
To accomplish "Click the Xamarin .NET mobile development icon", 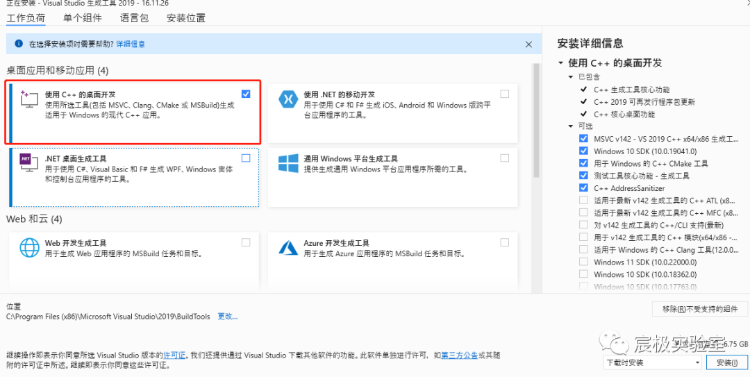I will pos(288,99).
